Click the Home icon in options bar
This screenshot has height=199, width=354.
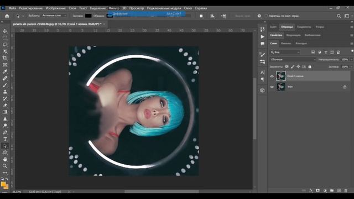[x=7, y=16]
